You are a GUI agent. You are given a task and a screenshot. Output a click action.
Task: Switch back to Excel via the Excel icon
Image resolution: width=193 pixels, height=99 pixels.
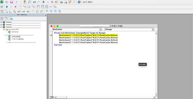[x=2, y=2]
